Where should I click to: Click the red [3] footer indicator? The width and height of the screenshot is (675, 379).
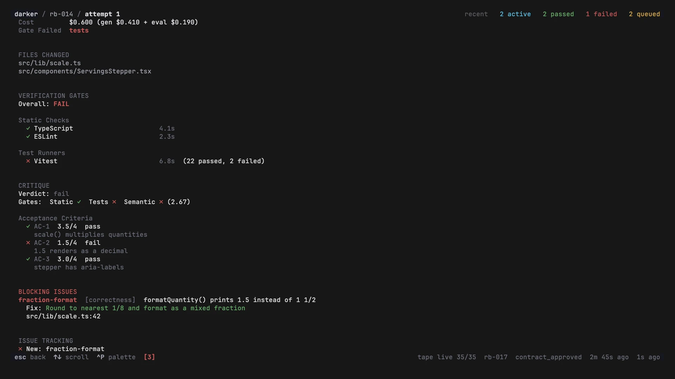149,357
